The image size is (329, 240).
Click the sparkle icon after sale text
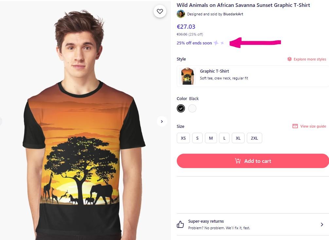[216, 43]
